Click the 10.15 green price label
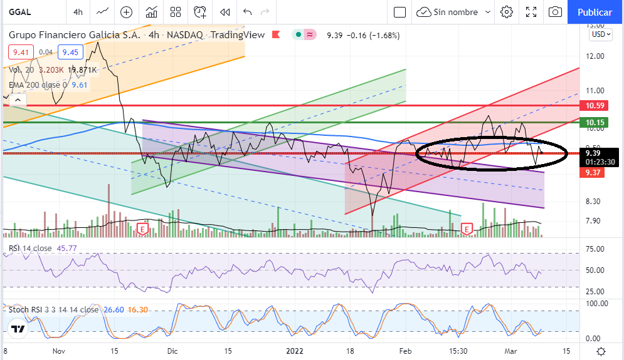The image size is (624, 360). [595, 122]
